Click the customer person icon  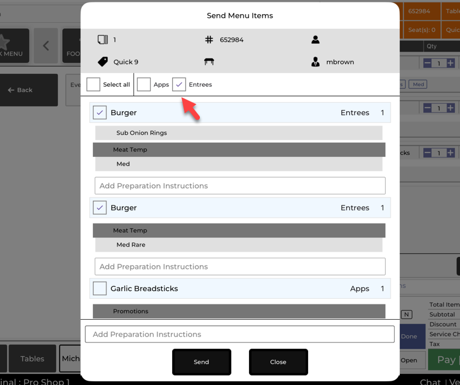pos(315,39)
